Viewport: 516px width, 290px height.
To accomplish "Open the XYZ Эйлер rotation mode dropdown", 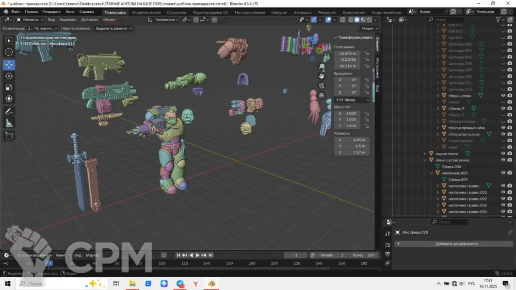I will (x=352, y=99).
